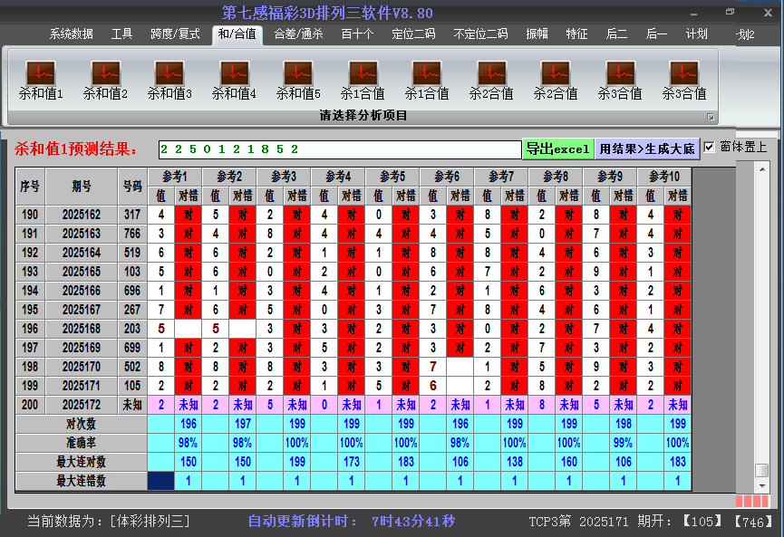This screenshot has height=537, width=784.
Task: Click the 参考1 column header
Action: pos(175,177)
